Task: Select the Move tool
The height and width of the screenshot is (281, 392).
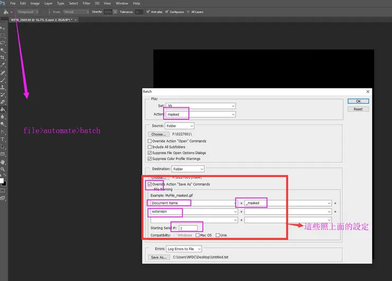Action: click(x=3, y=28)
